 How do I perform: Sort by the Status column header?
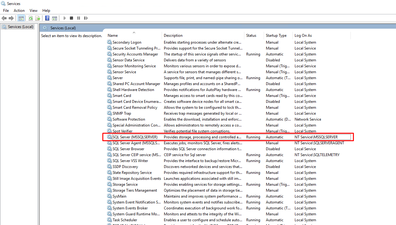251,36
